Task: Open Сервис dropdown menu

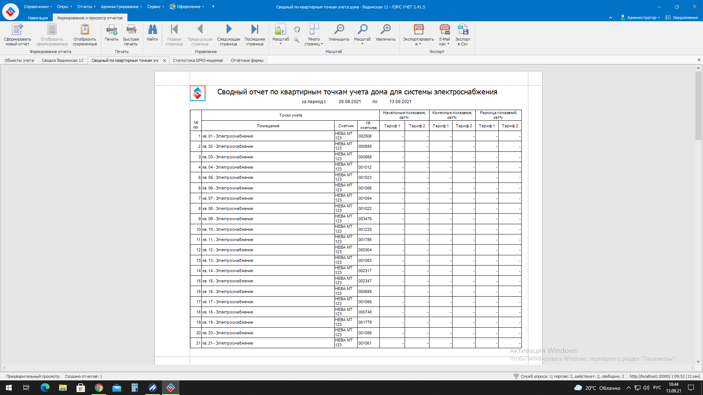Action: tap(156, 7)
